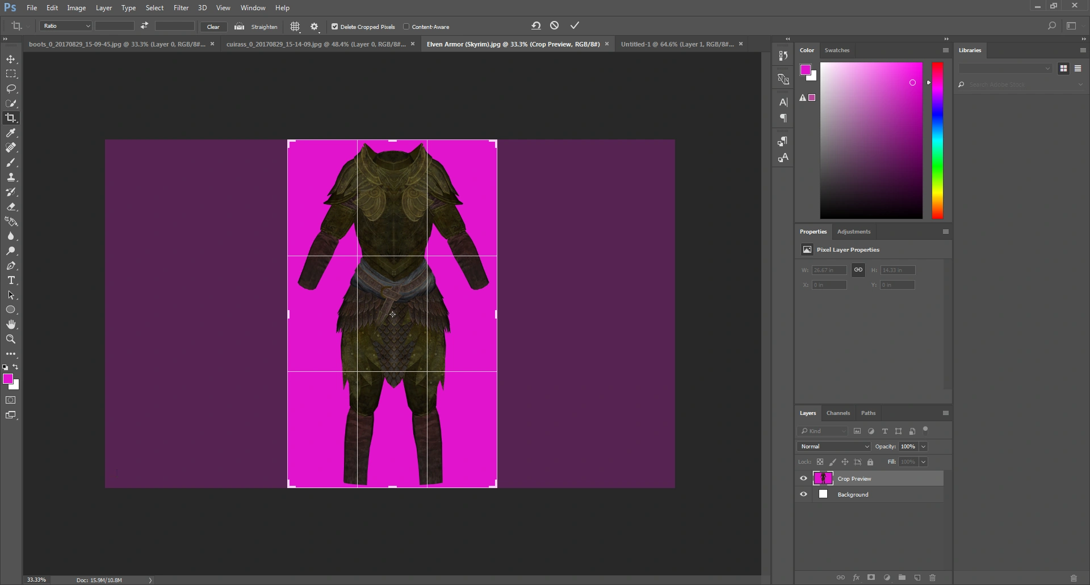Select the Lasso tool
The image size is (1090, 585).
point(11,89)
